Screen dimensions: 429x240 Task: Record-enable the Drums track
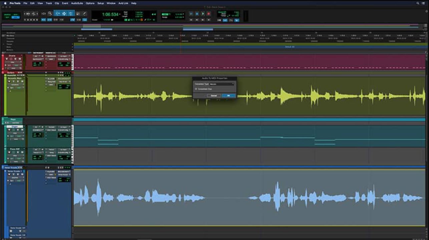coord(7,59)
